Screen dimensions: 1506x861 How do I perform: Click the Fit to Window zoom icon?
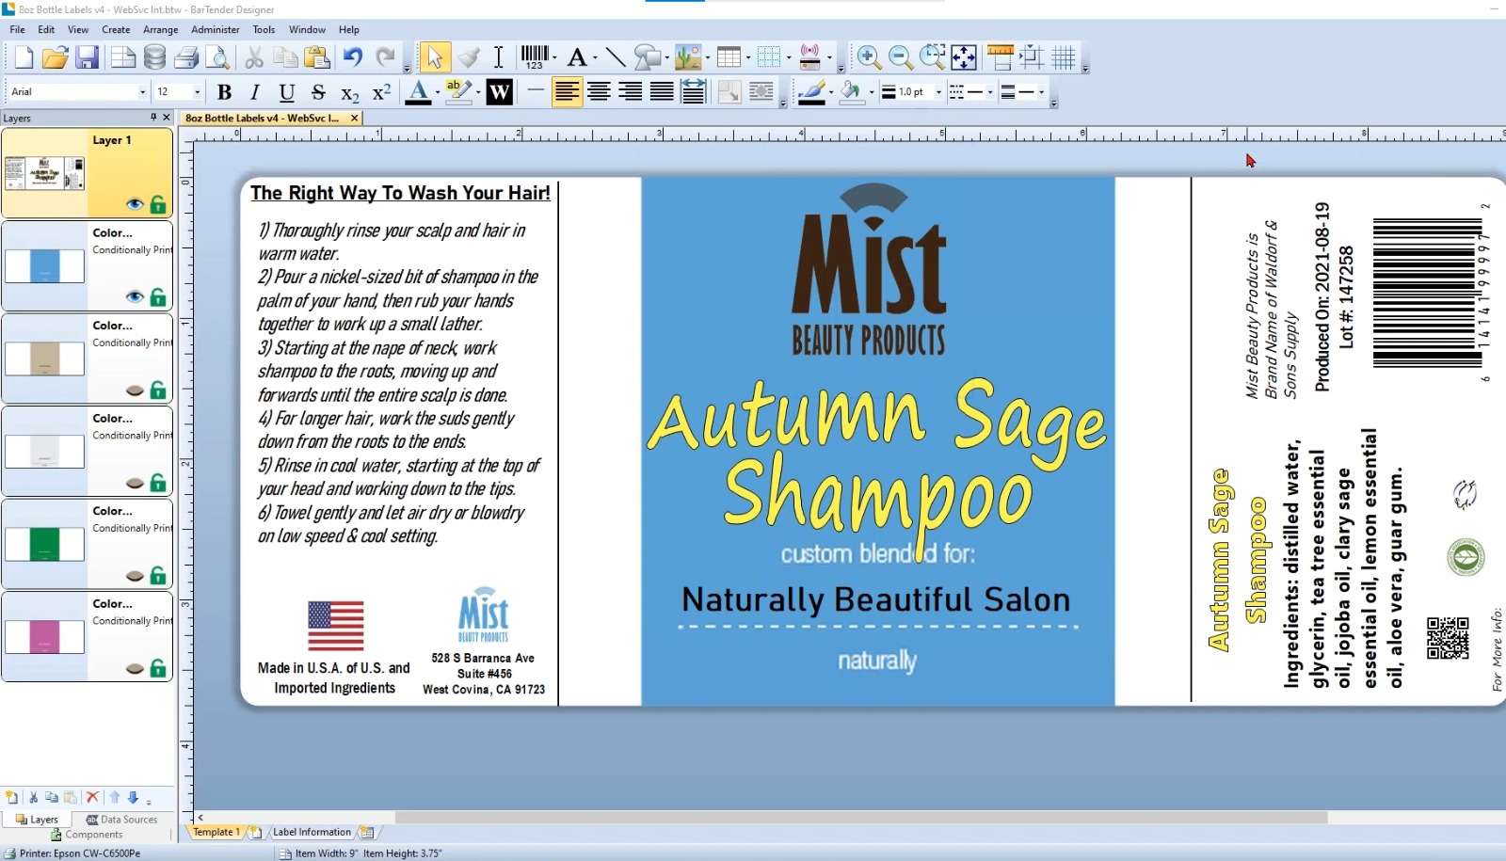(x=964, y=58)
